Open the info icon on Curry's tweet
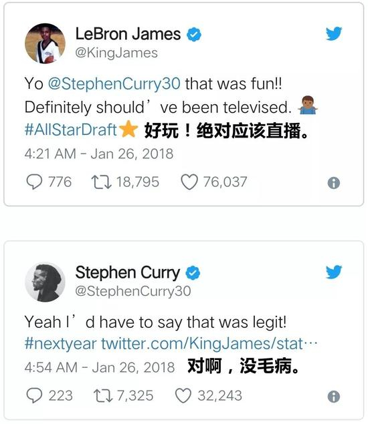Viewport: 368px width, 424px height. 334,397
